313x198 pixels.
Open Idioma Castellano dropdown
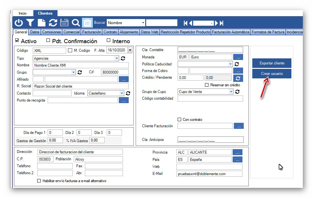click(122, 93)
